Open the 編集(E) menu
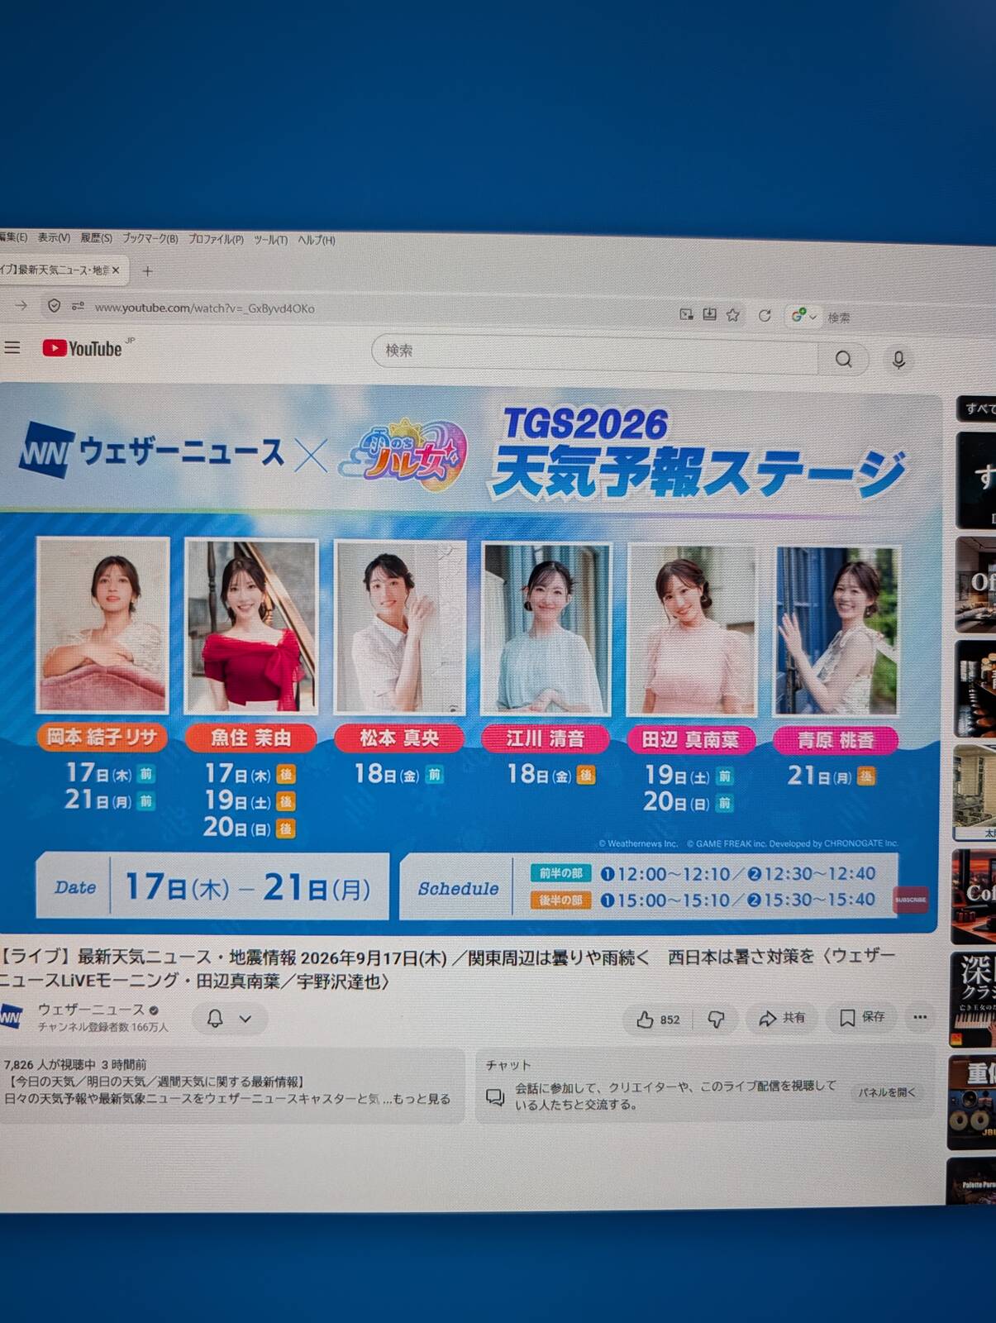Screen dimensions: 996x1323 coord(12,237)
